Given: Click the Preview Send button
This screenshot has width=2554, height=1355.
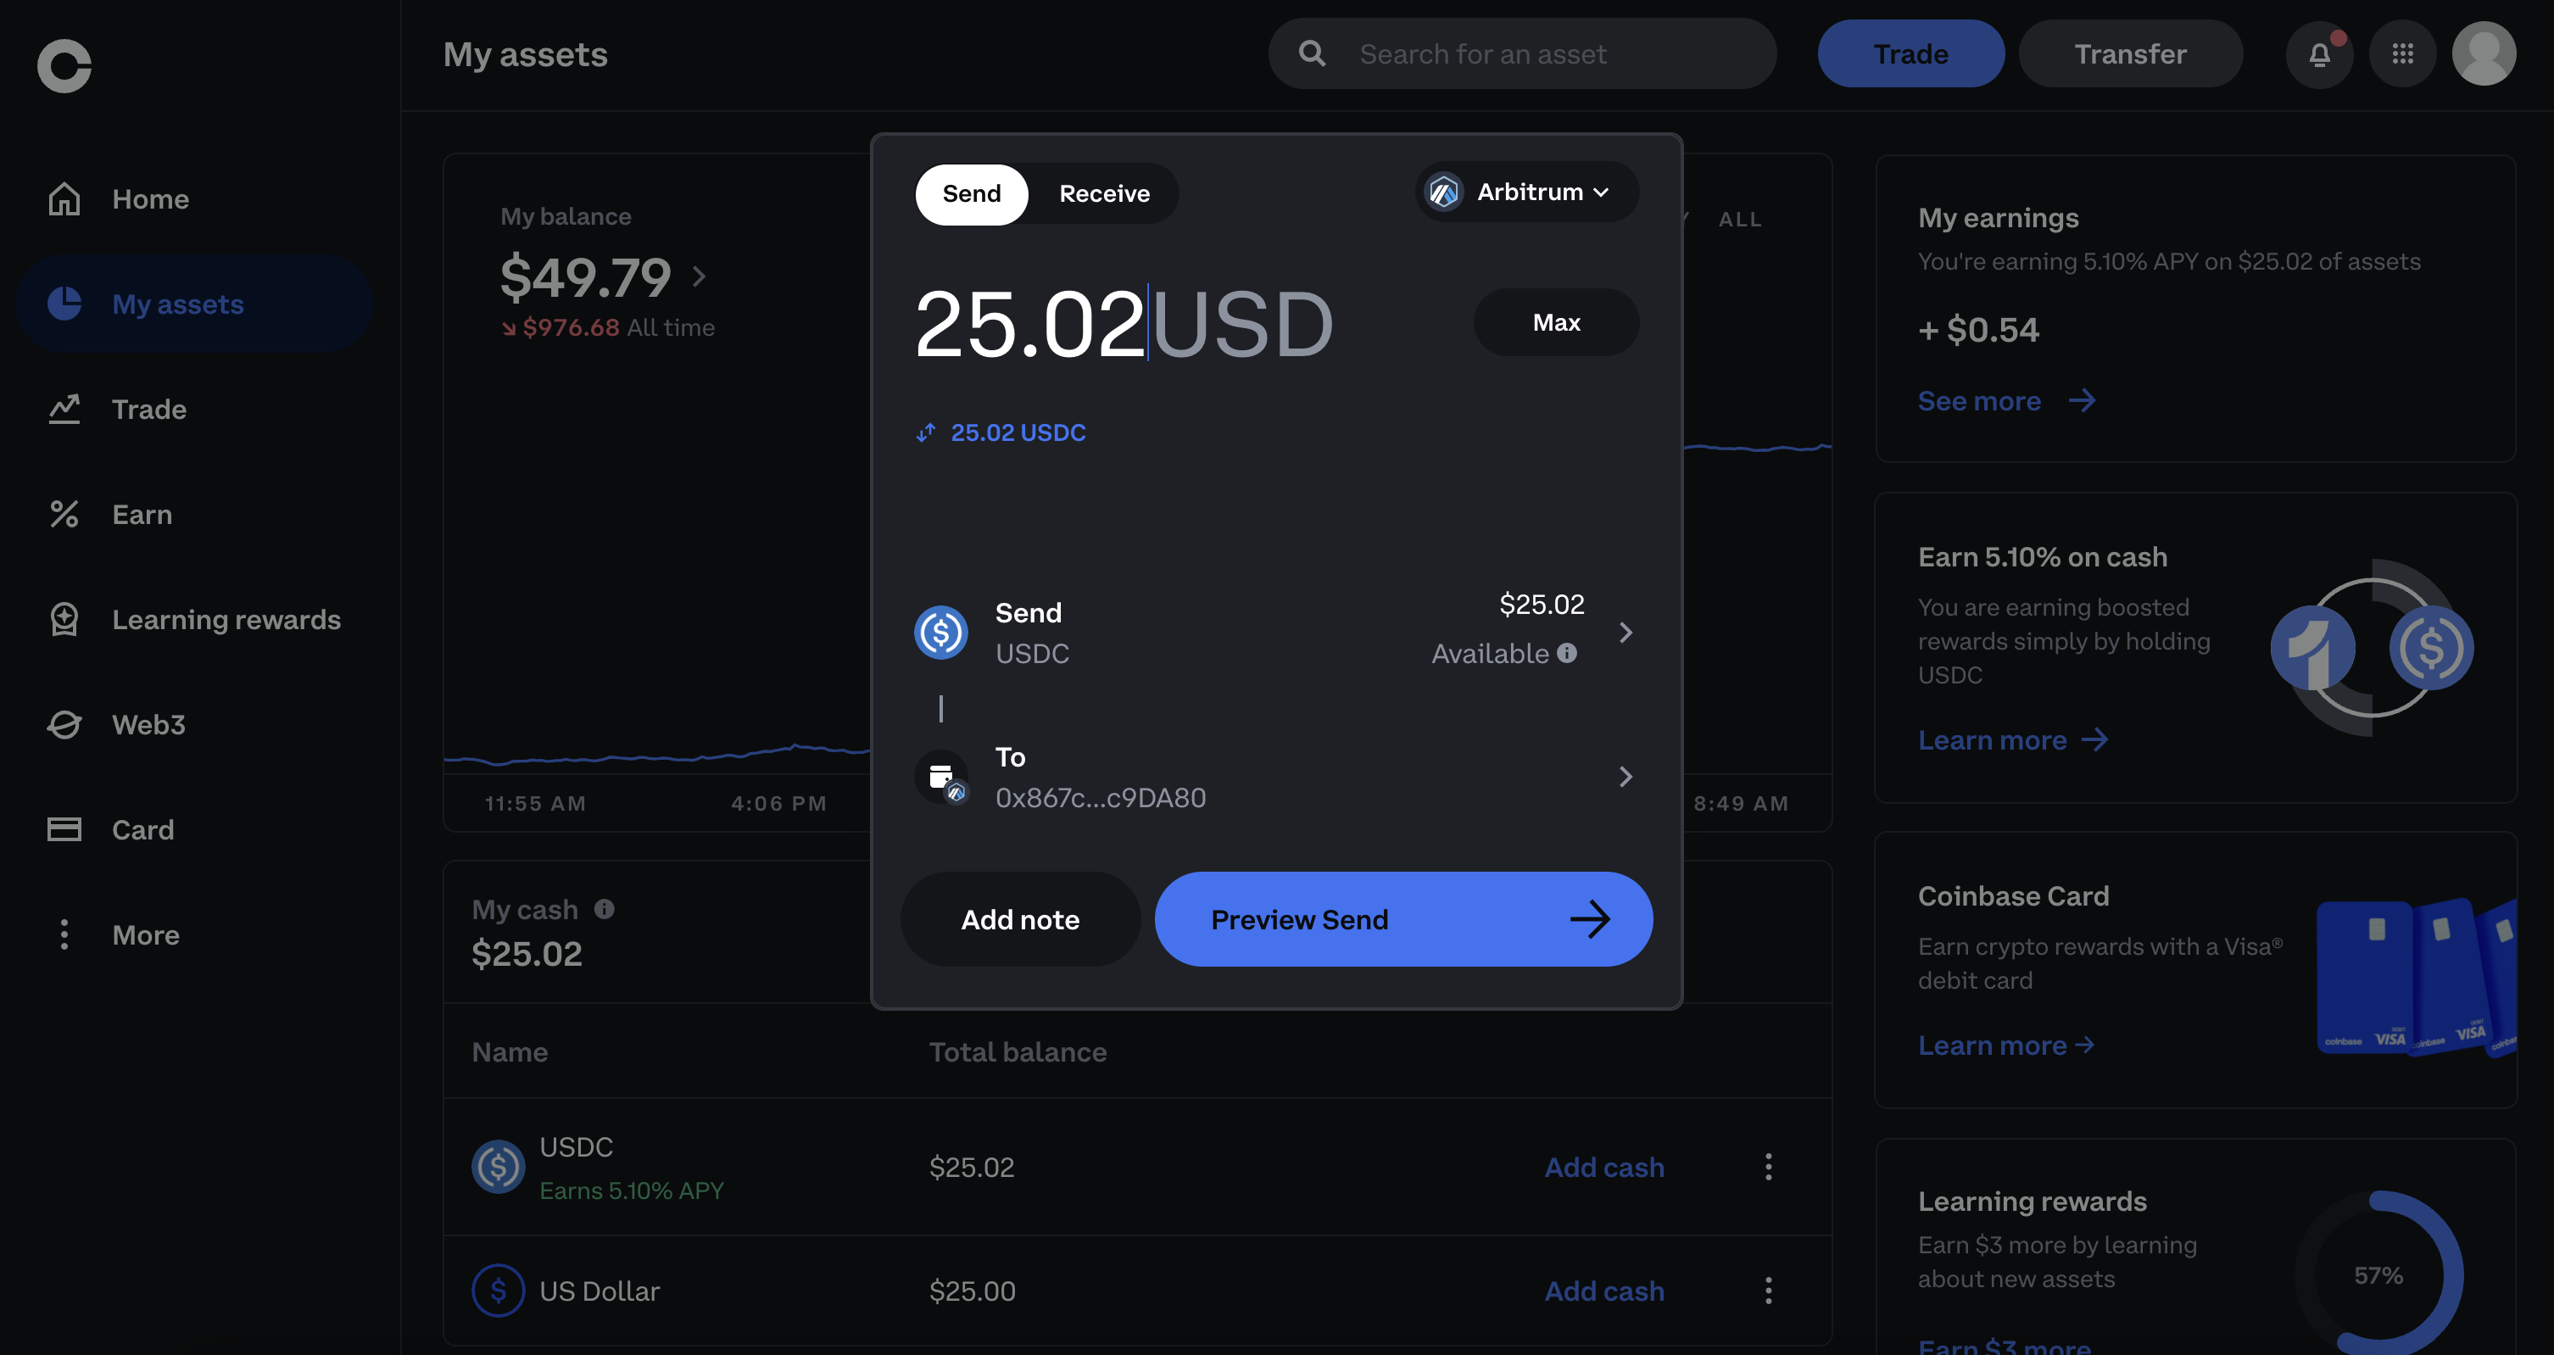Looking at the screenshot, I should click(x=1402, y=920).
